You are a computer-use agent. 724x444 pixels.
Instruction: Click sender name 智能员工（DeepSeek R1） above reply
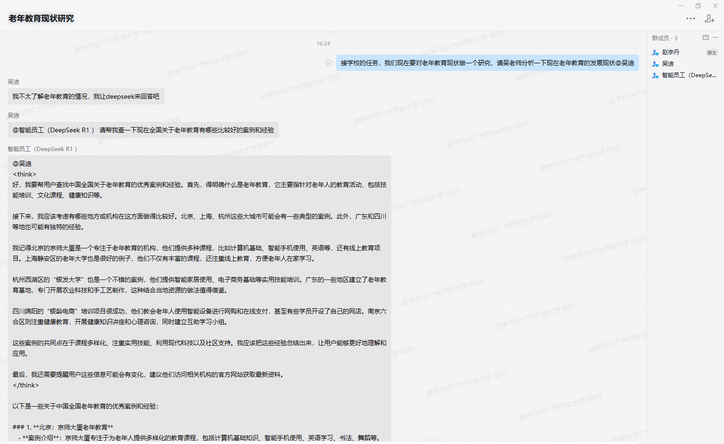pos(42,149)
